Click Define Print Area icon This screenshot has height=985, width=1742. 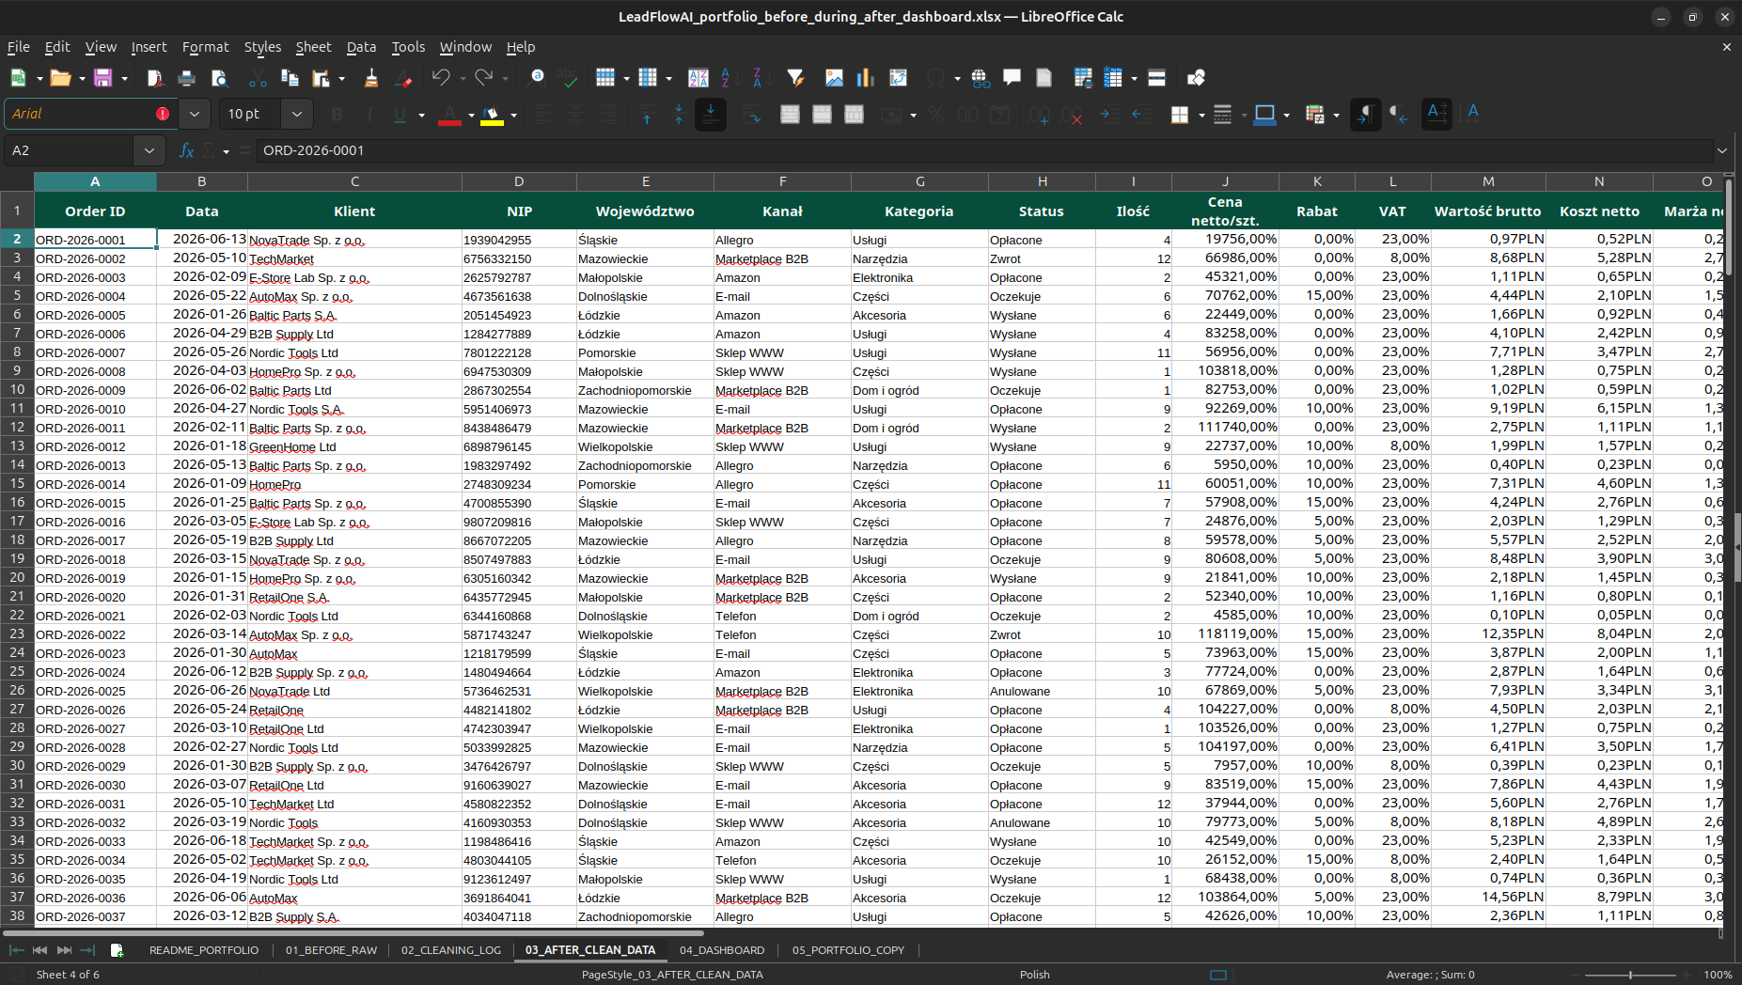(x=1083, y=78)
